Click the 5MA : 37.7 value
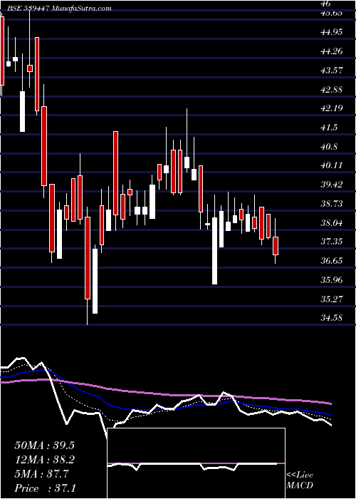Image resolution: width=356 pixels, height=499 pixels. point(41,474)
